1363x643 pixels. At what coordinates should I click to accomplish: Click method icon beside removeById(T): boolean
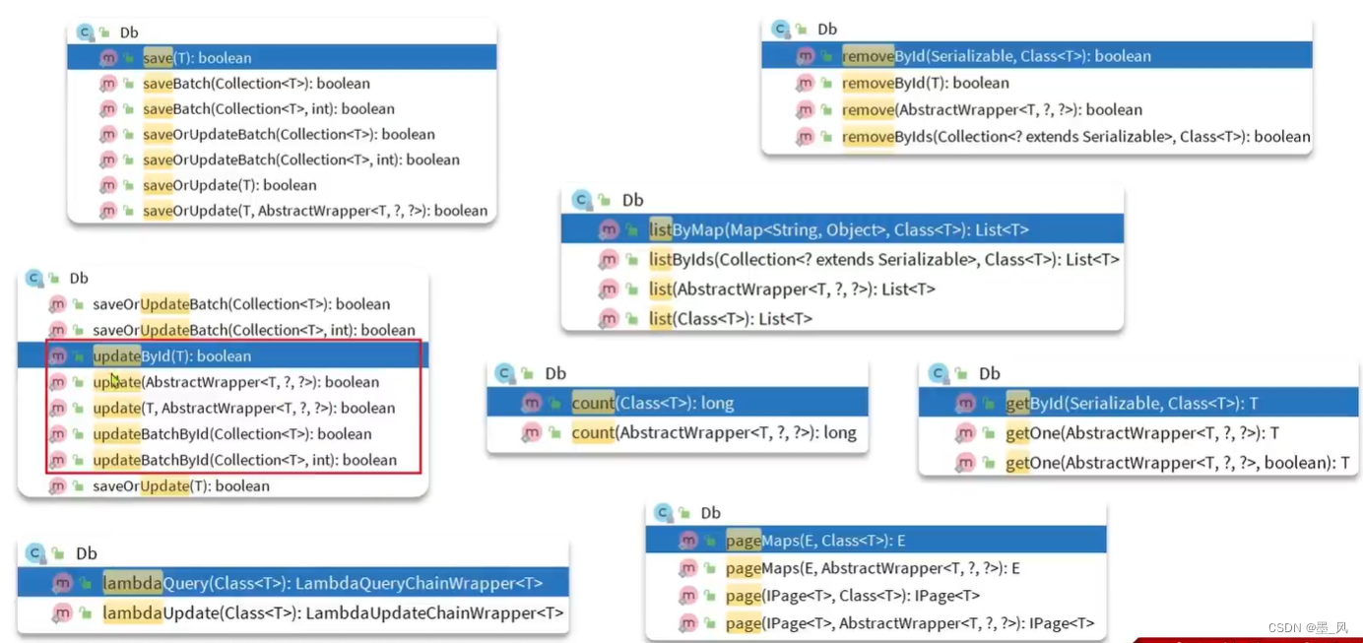tap(806, 83)
